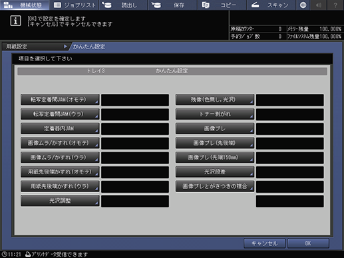
Task: Select 画像ブレ(先端150mm) item
Action: point(215,158)
